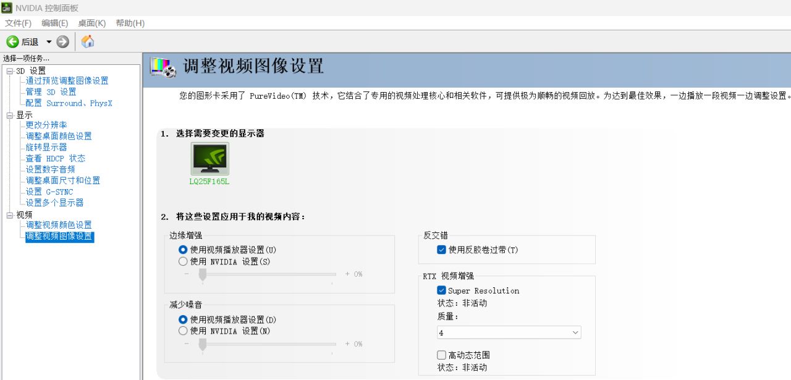791x380 pixels.
Task: Open the back history dropdown arrow
Action: [x=49, y=41]
